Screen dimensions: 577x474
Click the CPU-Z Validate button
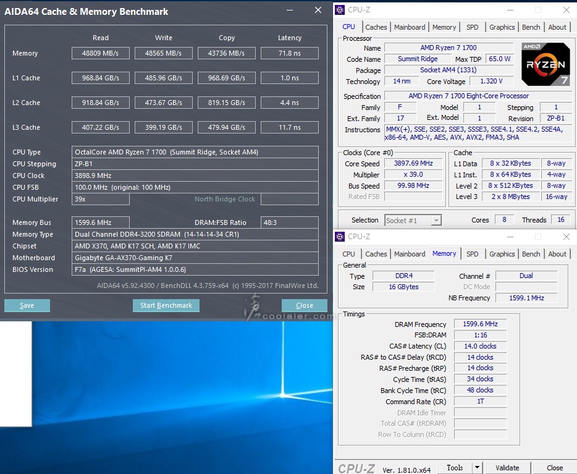point(507,468)
